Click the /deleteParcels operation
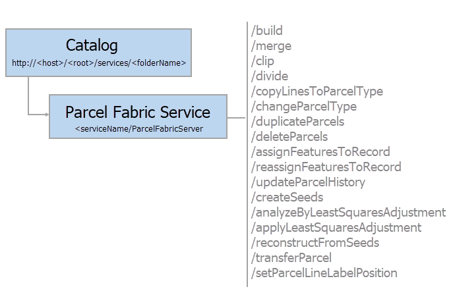The image size is (455, 291). 289,137
